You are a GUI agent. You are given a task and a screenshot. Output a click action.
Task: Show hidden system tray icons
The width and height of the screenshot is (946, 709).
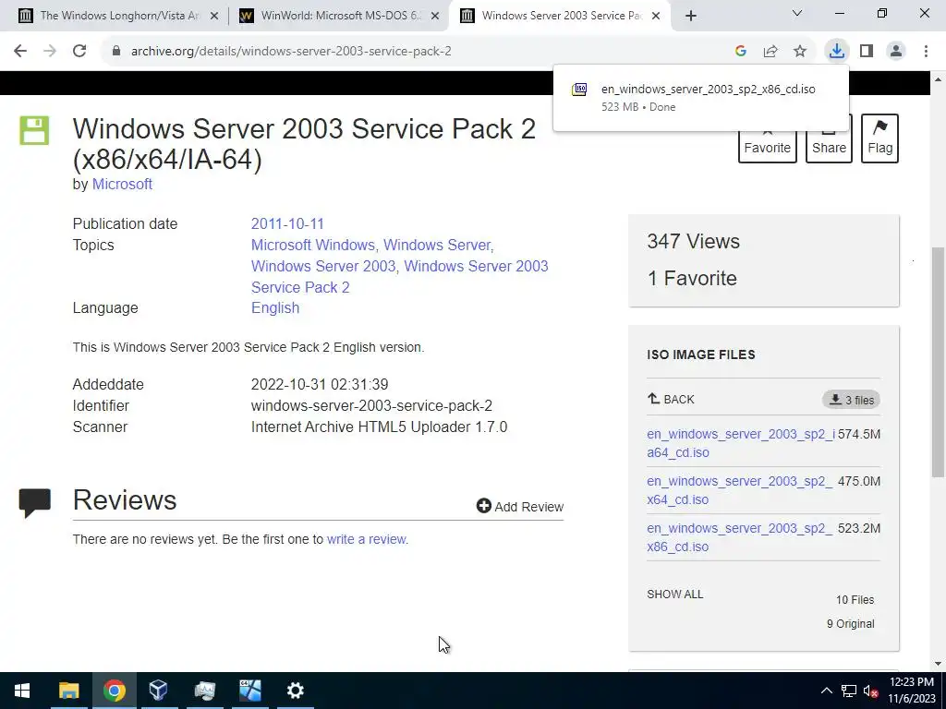pos(827,691)
